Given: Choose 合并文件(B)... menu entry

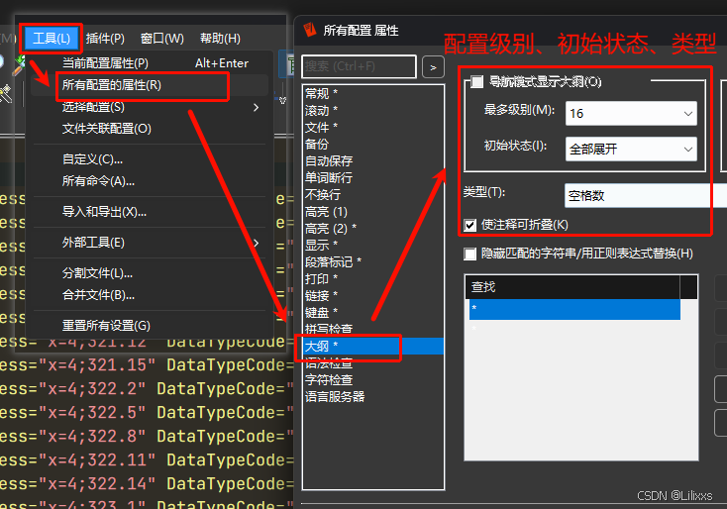Looking at the screenshot, I should pos(150,295).
